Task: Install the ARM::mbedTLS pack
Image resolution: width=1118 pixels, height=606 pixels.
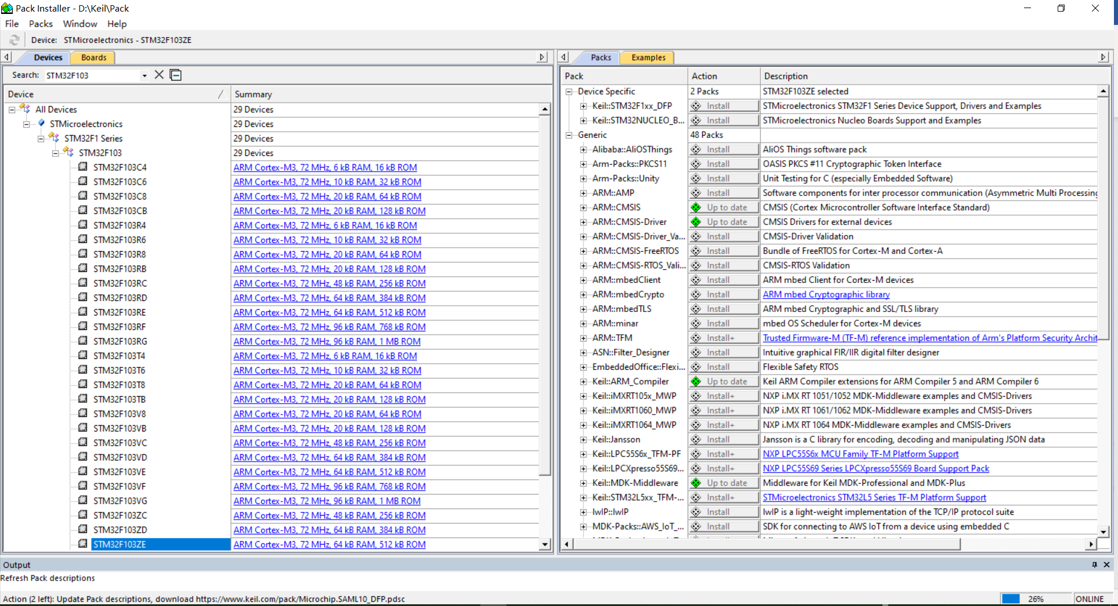Action: (723, 309)
